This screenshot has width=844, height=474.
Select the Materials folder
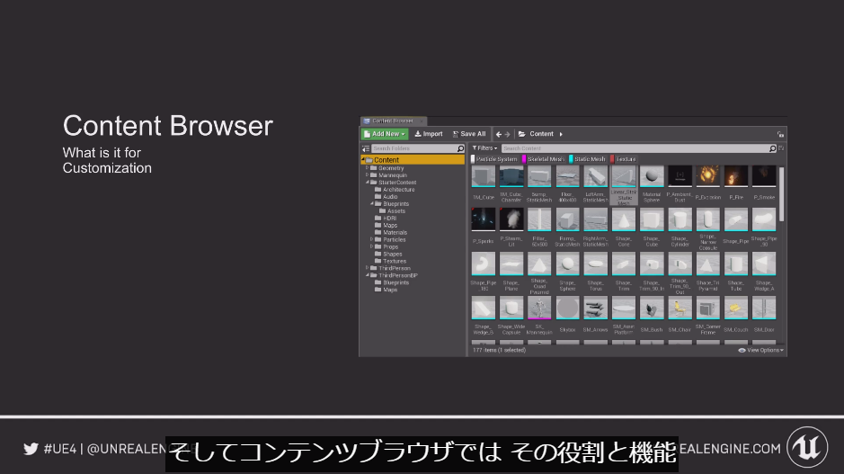(391, 233)
